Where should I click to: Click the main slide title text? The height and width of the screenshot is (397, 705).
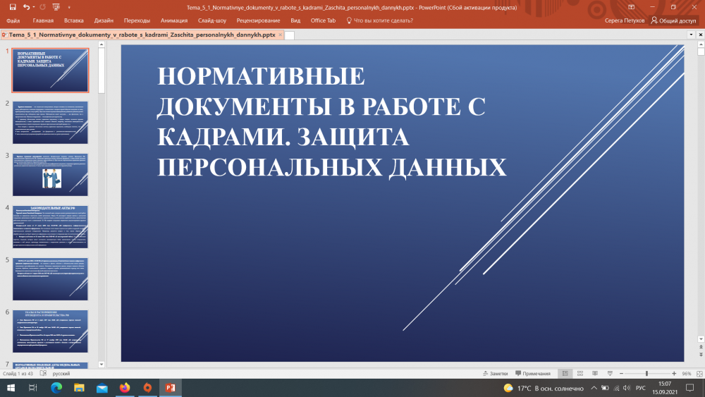332,121
